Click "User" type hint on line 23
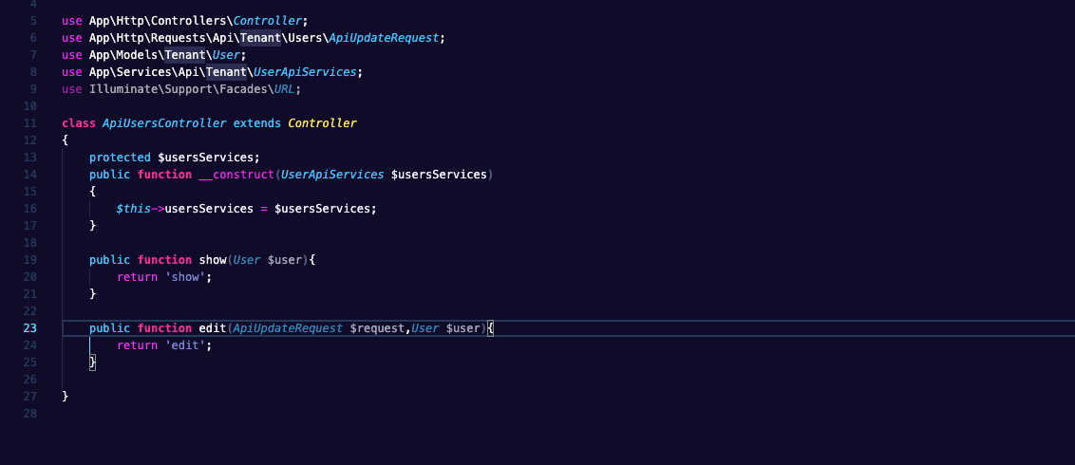The height and width of the screenshot is (465, 1075). [x=425, y=328]
